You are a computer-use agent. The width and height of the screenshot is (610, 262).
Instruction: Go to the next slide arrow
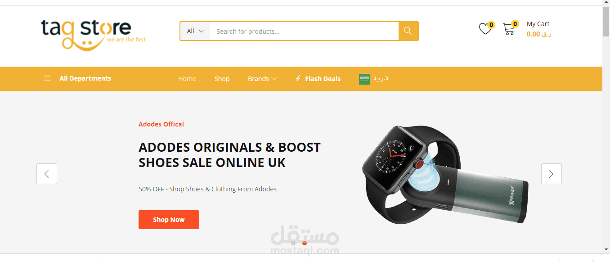click(551, 174)
